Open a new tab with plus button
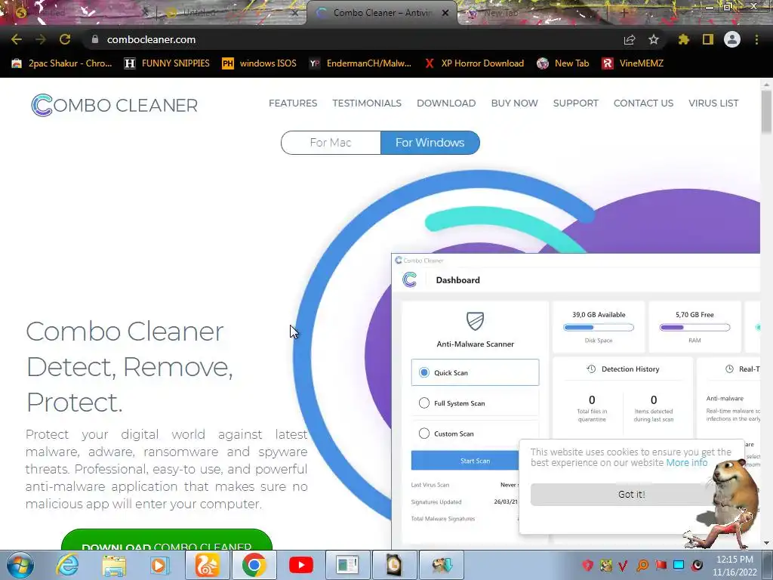Image resolution: width=773 pixels, height=580 pixels. [x=624, y=13]
